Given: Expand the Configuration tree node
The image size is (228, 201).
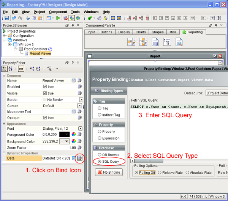Looking at the screenshot, I should tap(4, 36).
